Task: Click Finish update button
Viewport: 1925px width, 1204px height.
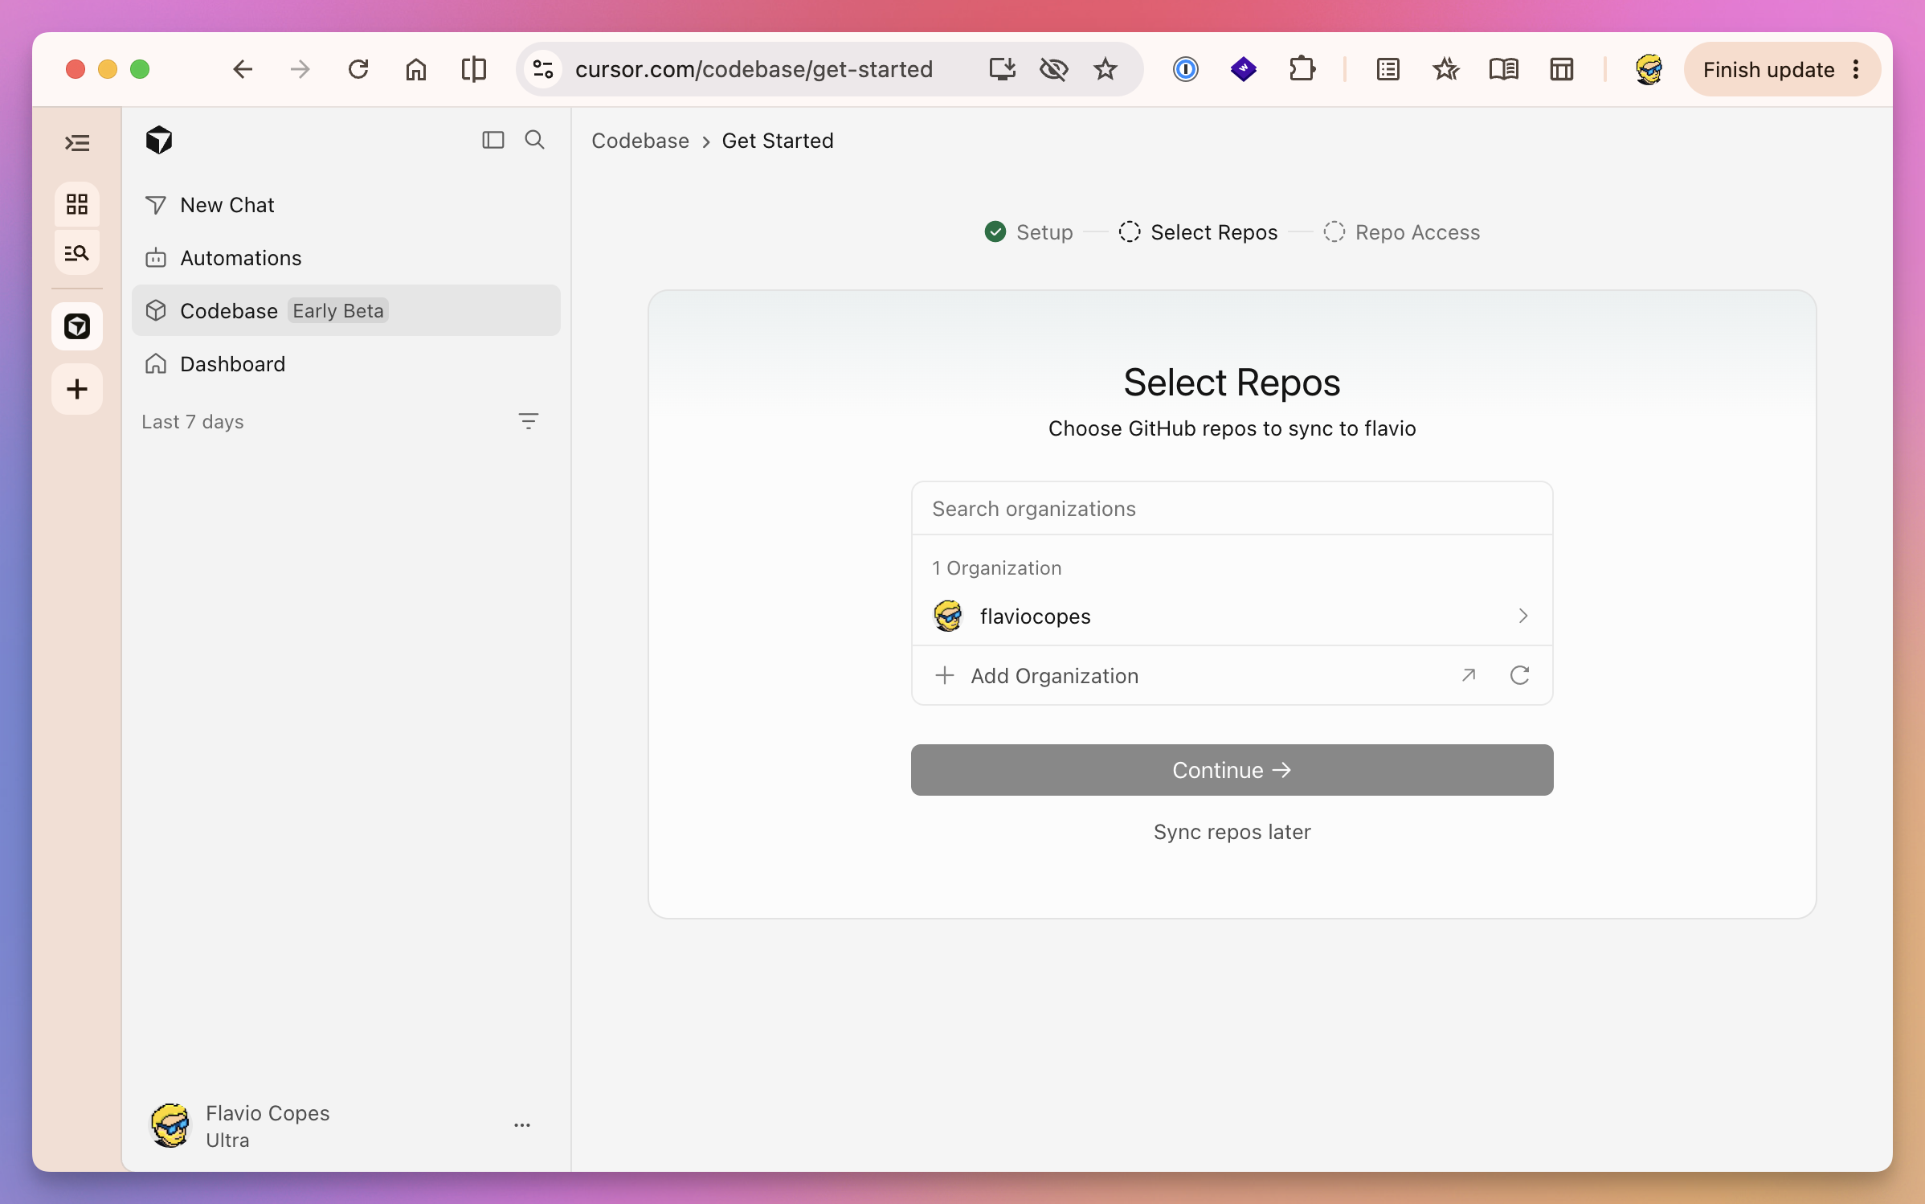Action: 1768,69
